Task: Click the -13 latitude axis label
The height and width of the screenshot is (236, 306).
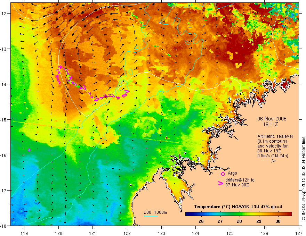Action: (x=4, y=49)
